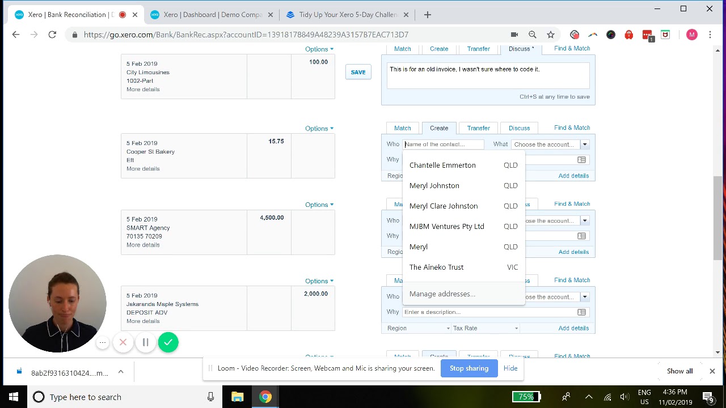
Task: Open Options for City Limousines transaction
Action: (x=319, y=49)
